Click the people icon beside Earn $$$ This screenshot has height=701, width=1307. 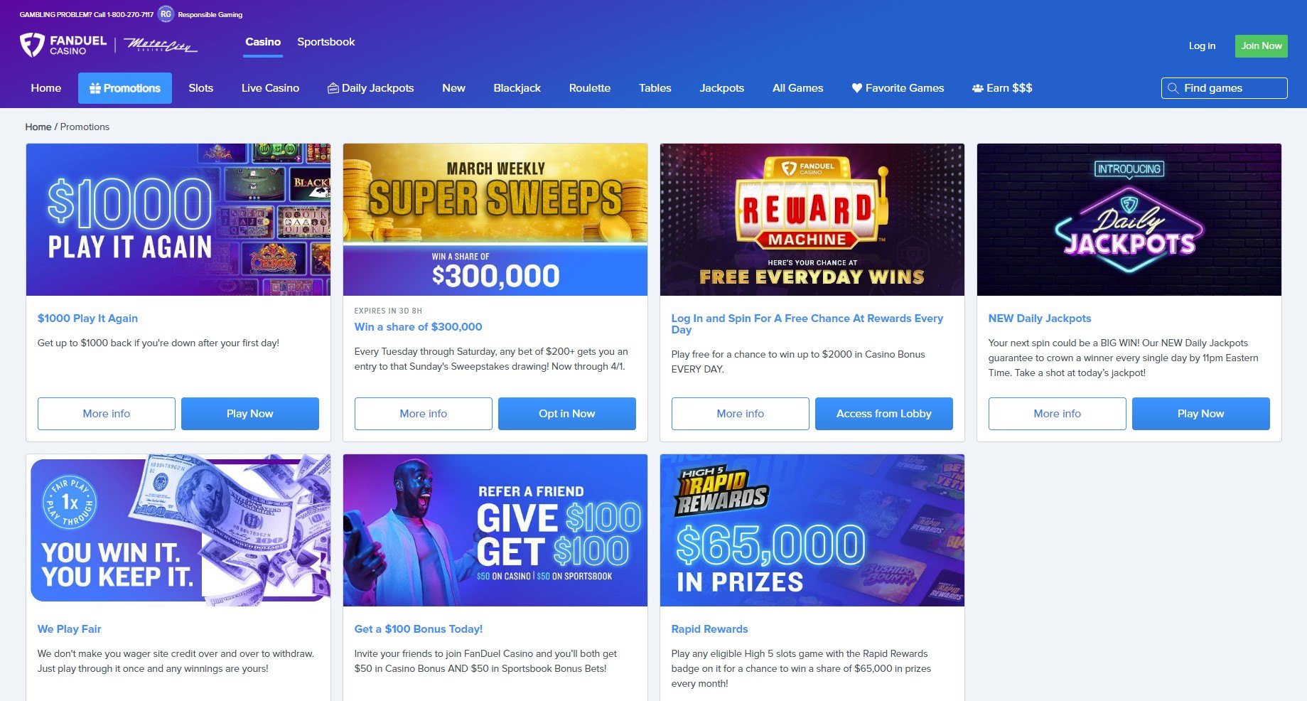[x=978, y=88]
